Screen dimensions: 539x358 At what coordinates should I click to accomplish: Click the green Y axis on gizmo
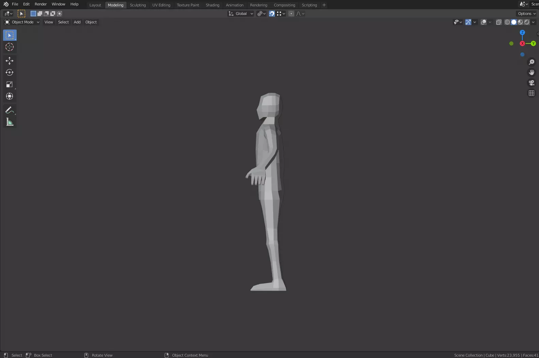533,43
